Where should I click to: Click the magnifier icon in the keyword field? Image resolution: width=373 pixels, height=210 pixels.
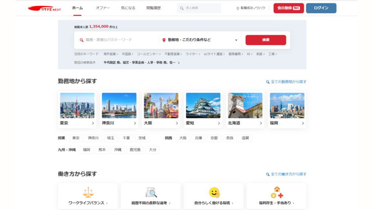tap(81, 40)
